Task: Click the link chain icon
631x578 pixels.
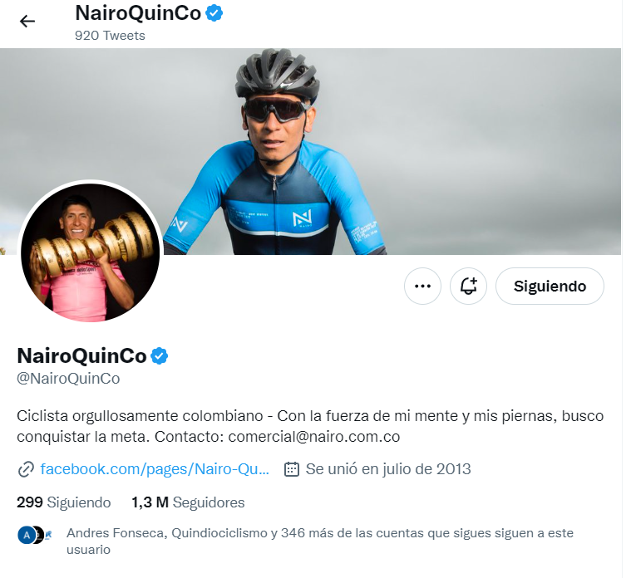Action: coord(26,469)
